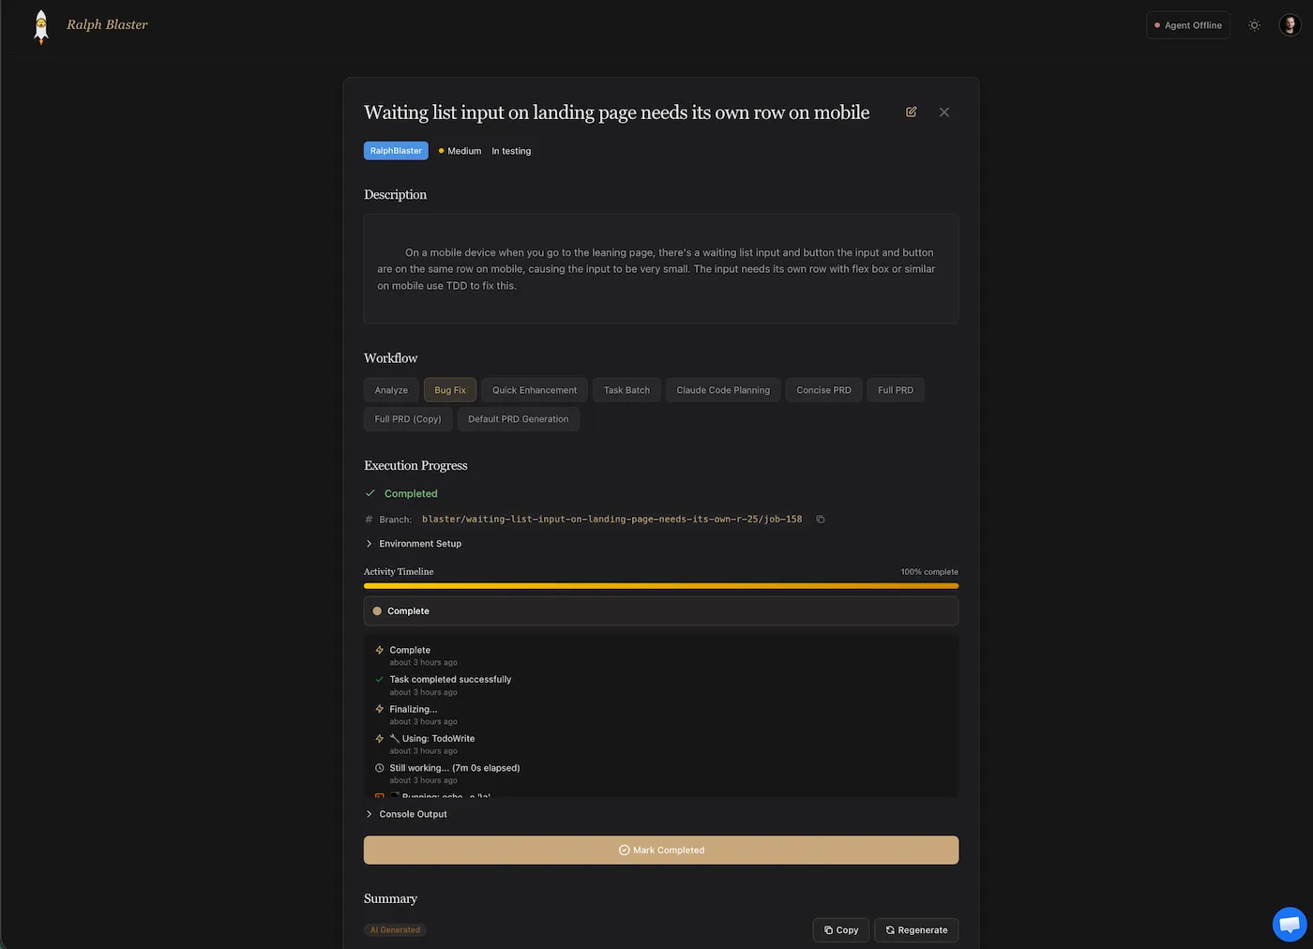The width and height of the screenshot is (1313, 949).
Task: Expand the Complete activity status row
Action: pyautogui.click(x=660, y=611)
